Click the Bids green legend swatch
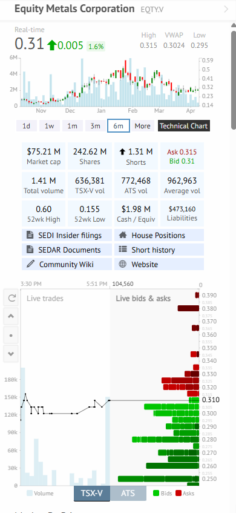This screenshot has height=513, width=236. tap(156, 493)
